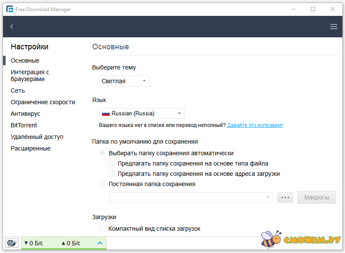The width and height of the screenshot is (345, 253).
Task: Open the Russian (Russia) language dropdown
Action: 142,114
